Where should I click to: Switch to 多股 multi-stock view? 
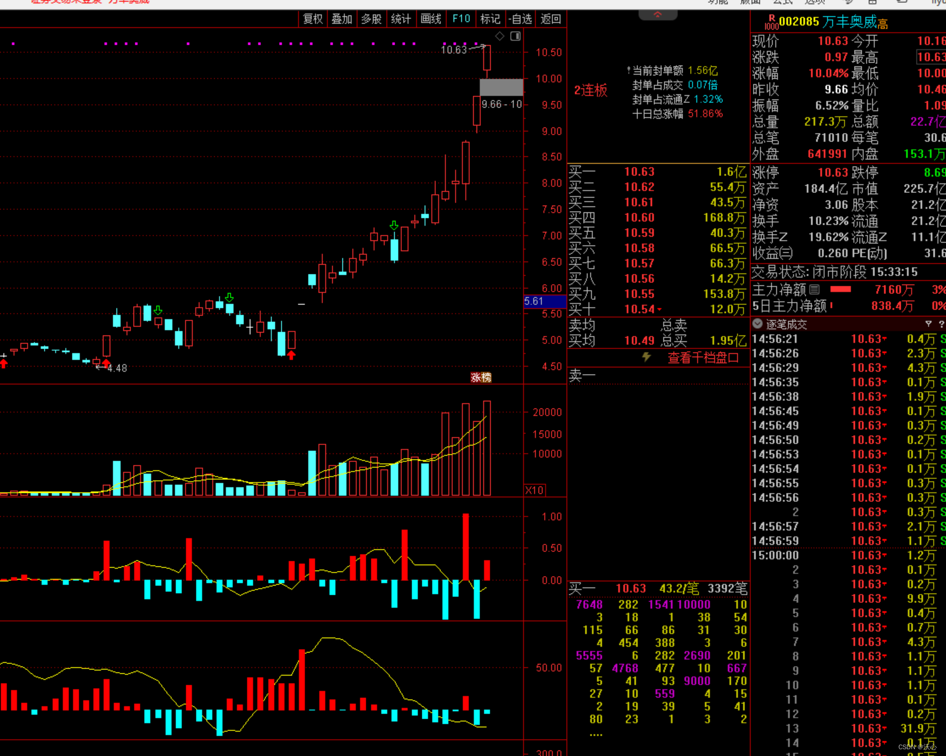[371, 19]
